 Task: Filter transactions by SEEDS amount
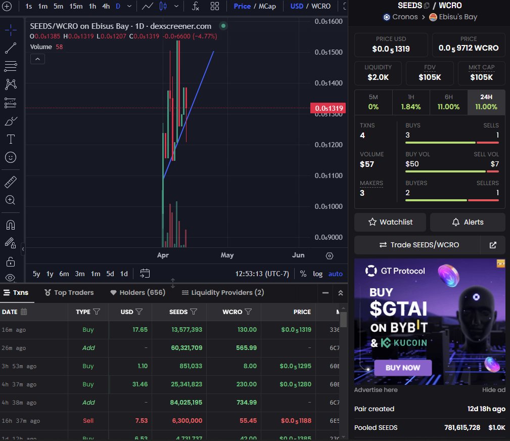(x=194, y=312)
